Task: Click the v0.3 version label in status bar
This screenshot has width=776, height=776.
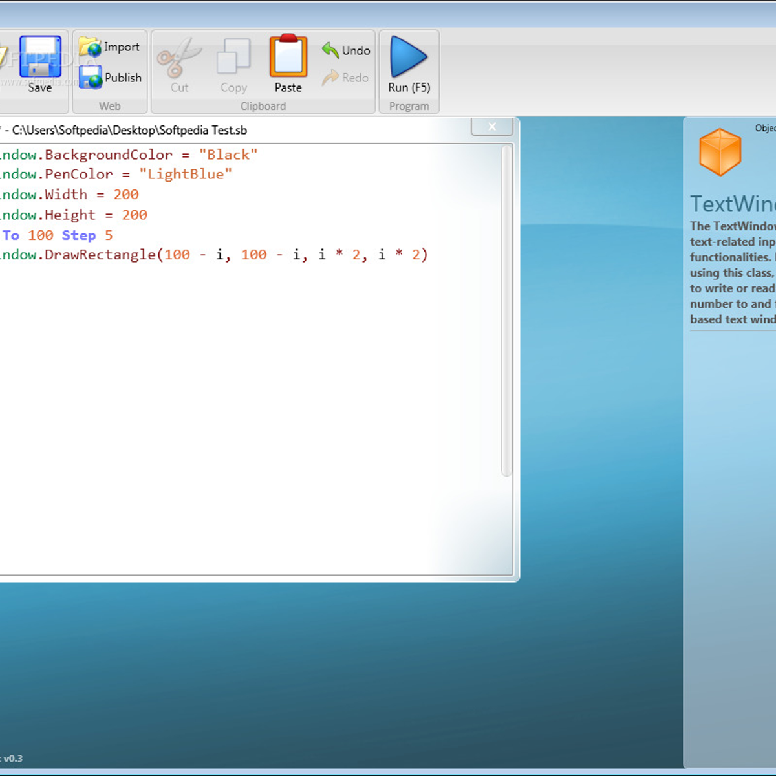Action: [x=14, y=757]
